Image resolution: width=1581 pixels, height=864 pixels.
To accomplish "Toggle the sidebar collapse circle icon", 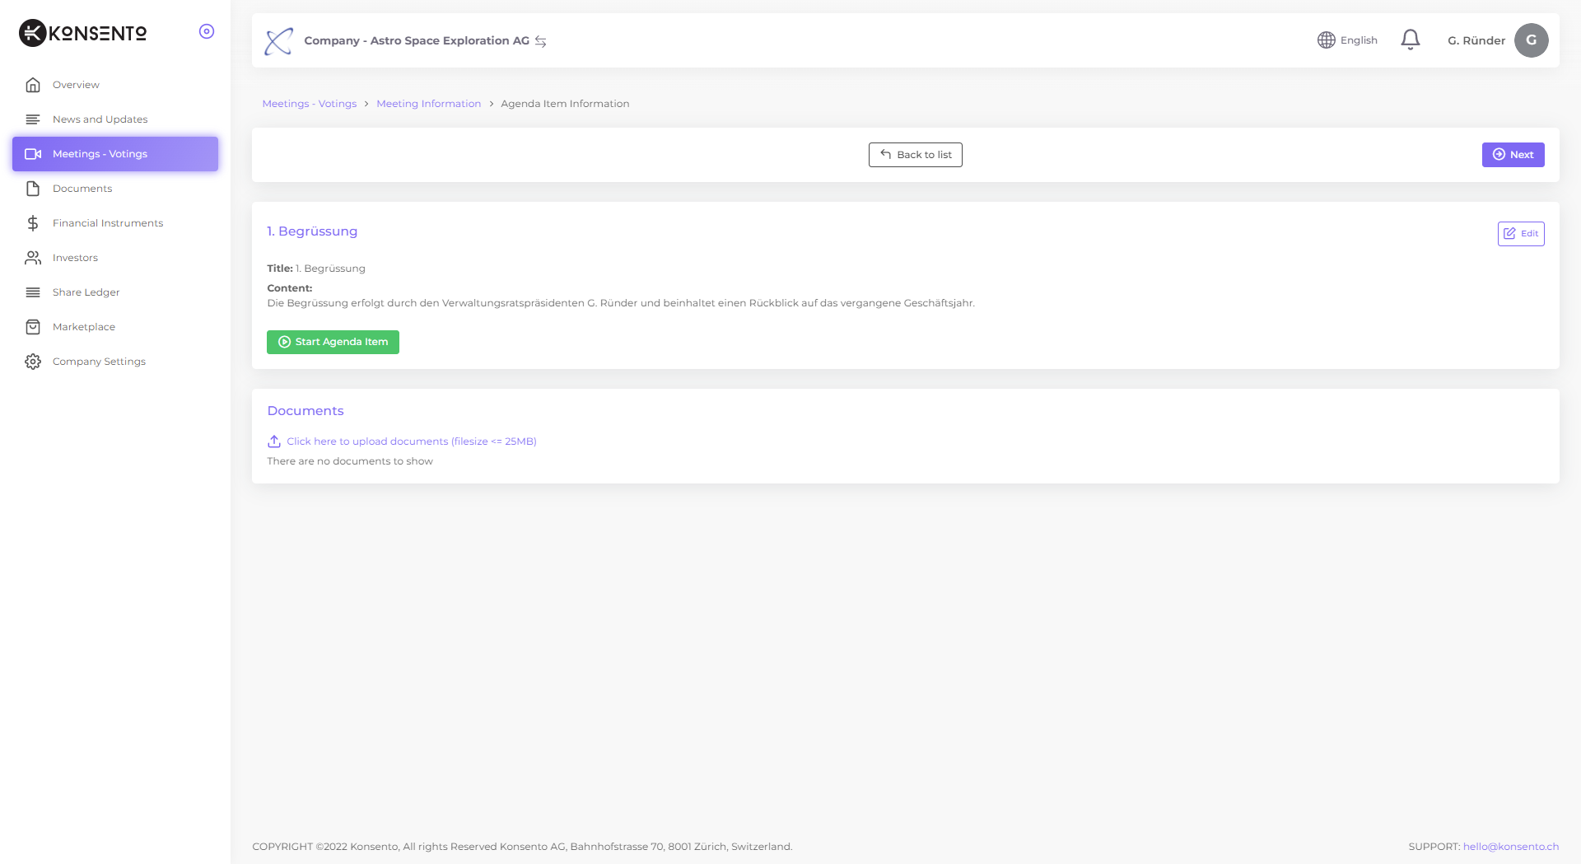I will 207,31.
